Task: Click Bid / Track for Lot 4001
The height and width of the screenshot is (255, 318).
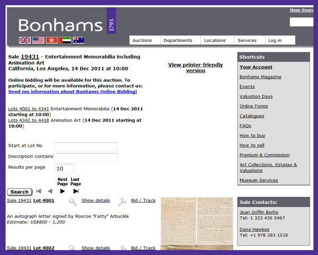Action: (x=143, y=200)
